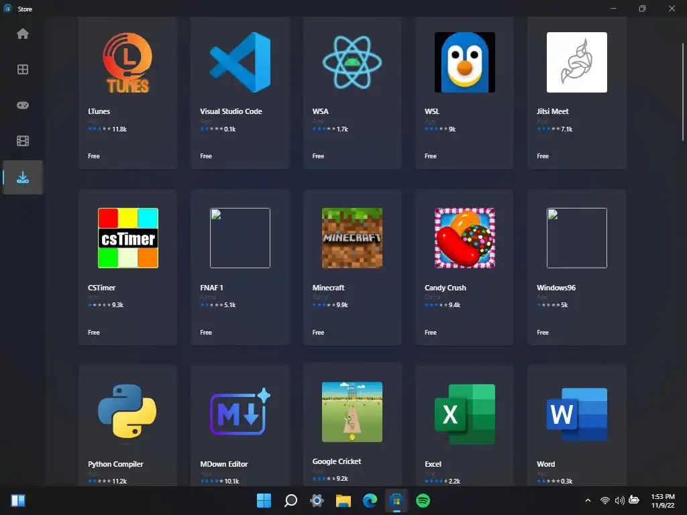687x515 pixels.
Task: Click Minecraft rating 9.9k
Action: click(330, 305)
